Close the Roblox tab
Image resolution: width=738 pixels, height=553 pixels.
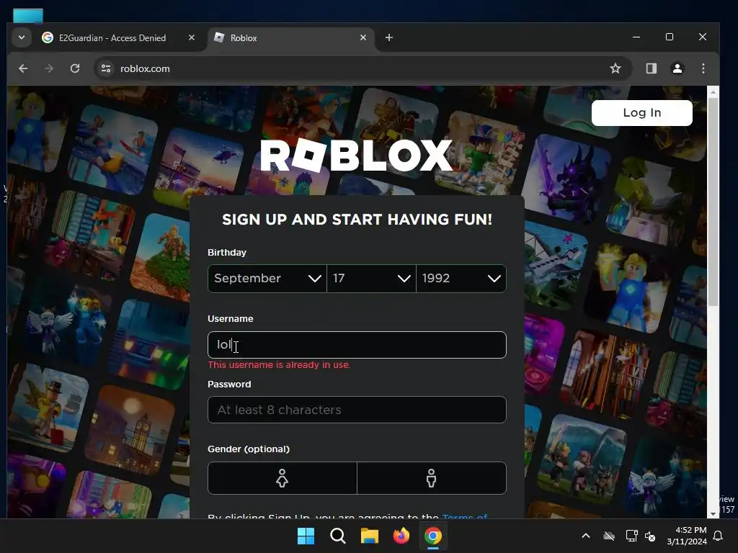[x=363, y=37]
